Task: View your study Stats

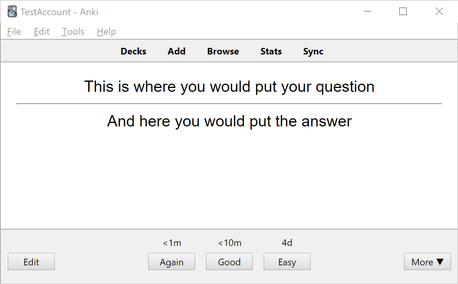Action: click(x=271, y=51)
